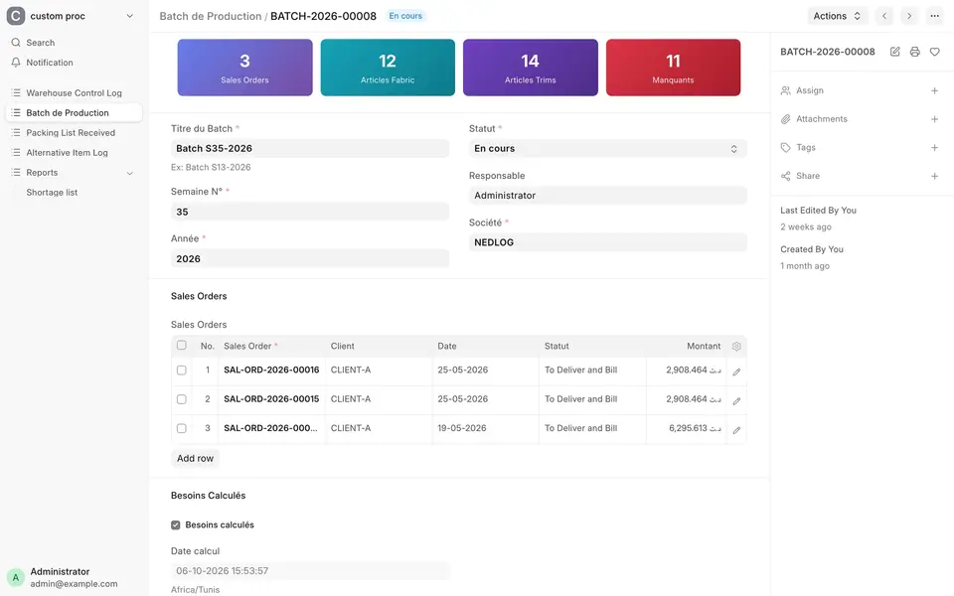The width and height of the screenshot is (954, 596).
Task: Expand the Reports section in sidebar
Action: [129, 173]
